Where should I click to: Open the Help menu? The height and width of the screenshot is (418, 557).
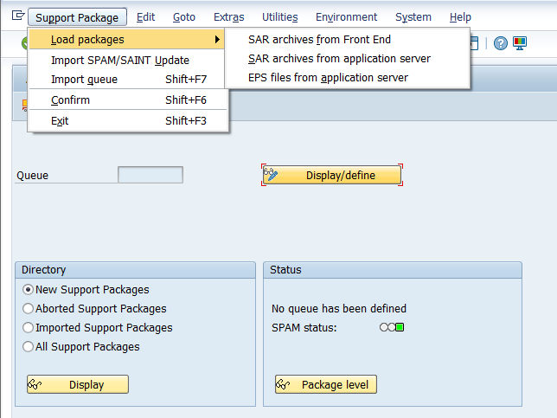460,17
